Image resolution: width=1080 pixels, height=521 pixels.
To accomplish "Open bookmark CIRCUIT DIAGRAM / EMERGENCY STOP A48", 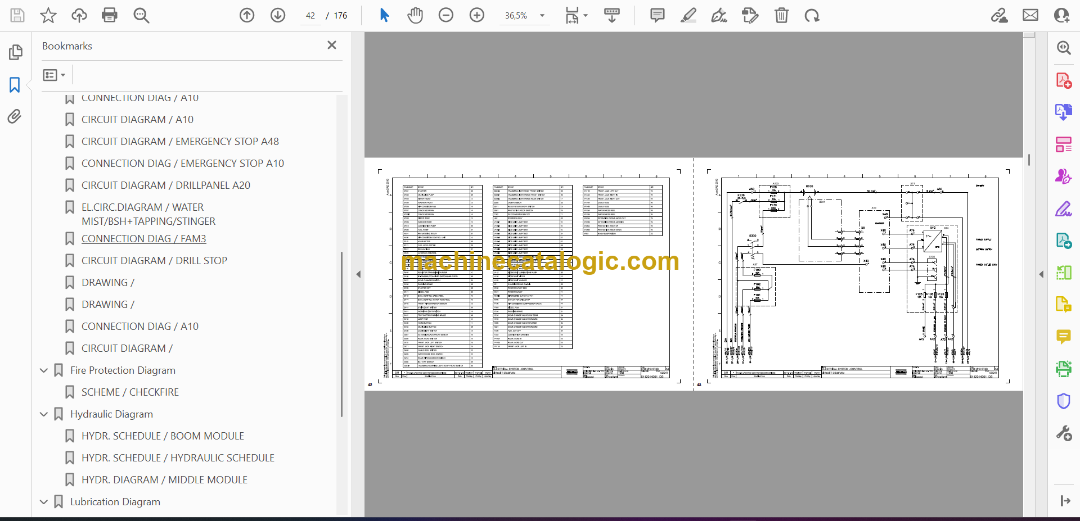I will pyautogui.click(x=180, y=141).
